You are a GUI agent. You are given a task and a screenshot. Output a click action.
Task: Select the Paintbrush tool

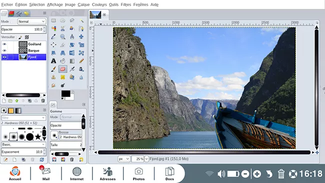53,69
